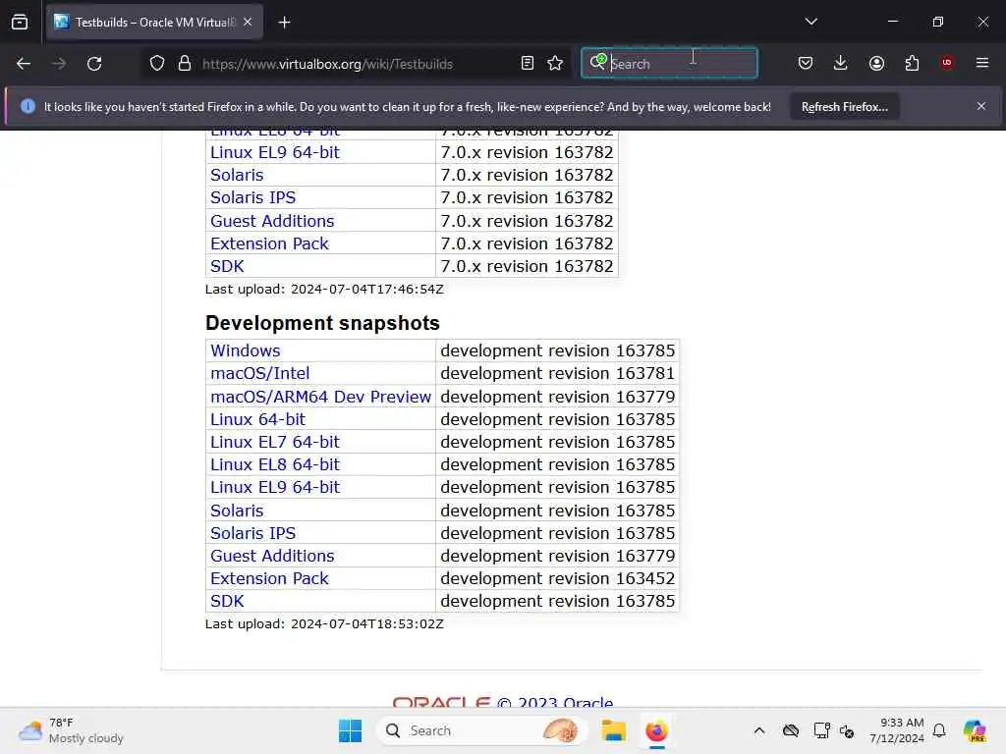Open the Solaris 7.0.x testbuild link
The width and height of the screenshot is (1006, 754).
237,175
